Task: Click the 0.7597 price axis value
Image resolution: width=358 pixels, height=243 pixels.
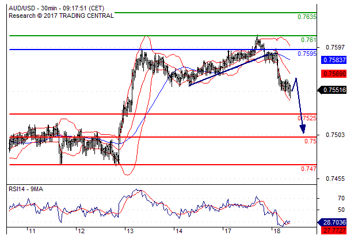Action: tap(335, 47)
